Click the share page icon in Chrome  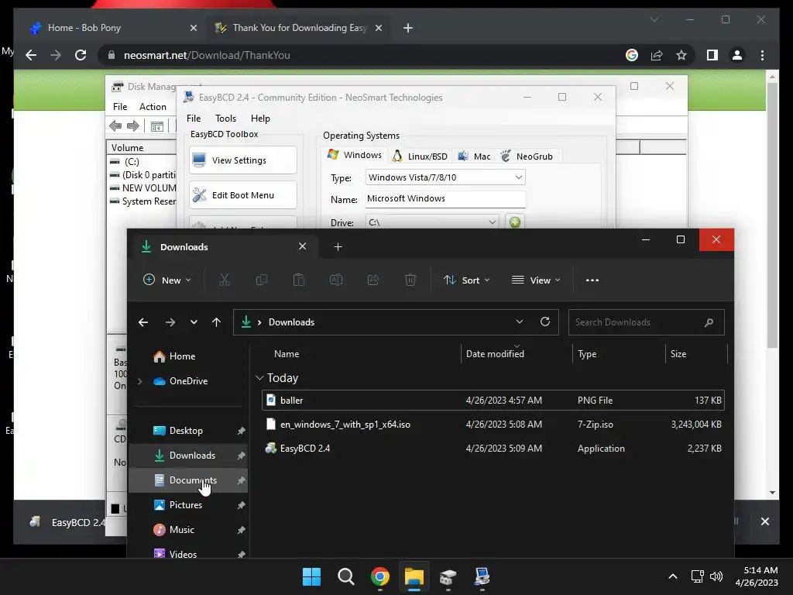coord(657,55)
